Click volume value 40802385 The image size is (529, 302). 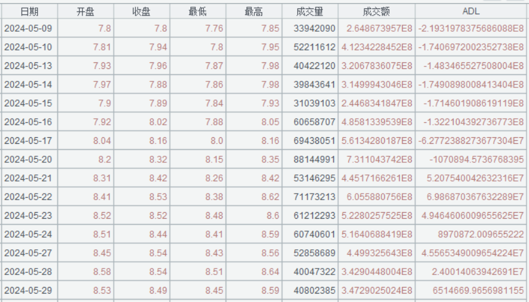pyautogui.click(x=314, y=291)
